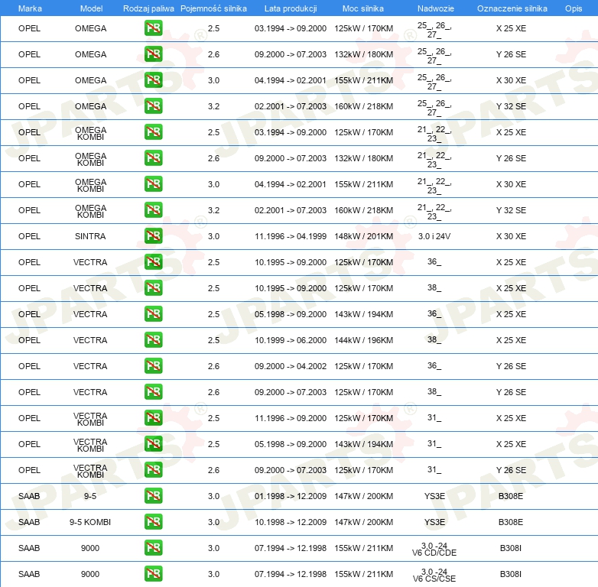
Task: Select 'X 30 XE' in the SINTRA row
Action: coord(511,236)
